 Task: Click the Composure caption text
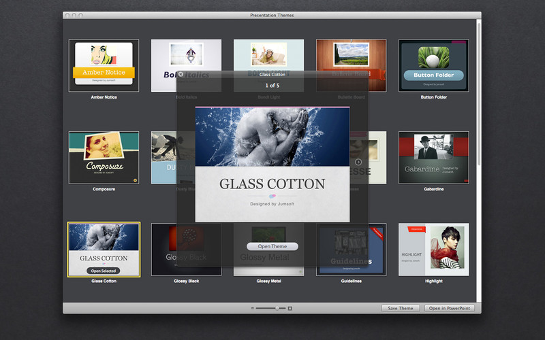pyautogui.click(x=104, y=189)
